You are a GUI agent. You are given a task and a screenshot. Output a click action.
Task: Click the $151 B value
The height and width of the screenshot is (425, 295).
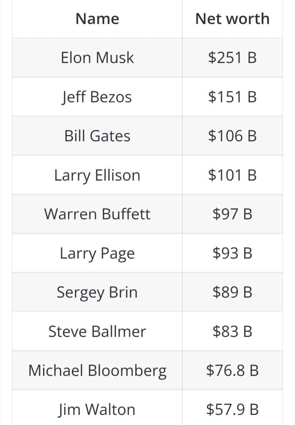point(232,97)
